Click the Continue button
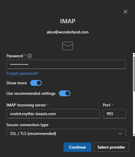This screenshot has height=157, width=135. click(78, 147)
